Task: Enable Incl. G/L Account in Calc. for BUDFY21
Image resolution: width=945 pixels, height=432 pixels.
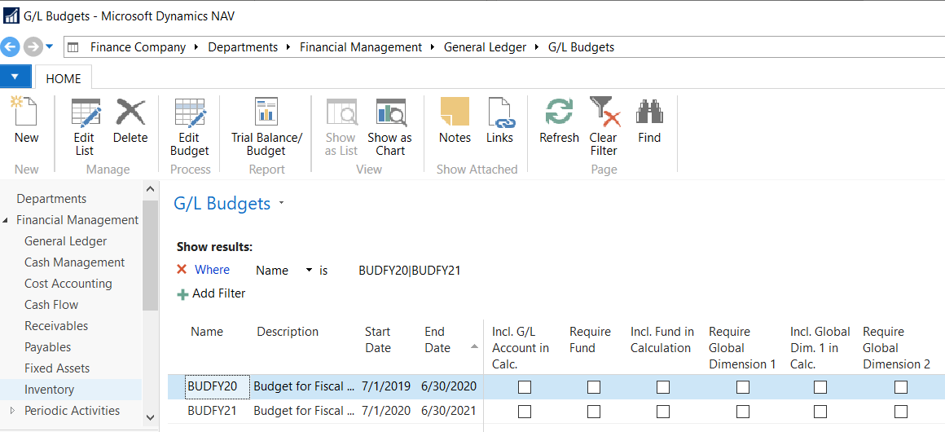Action: click(x=525, y=412)
